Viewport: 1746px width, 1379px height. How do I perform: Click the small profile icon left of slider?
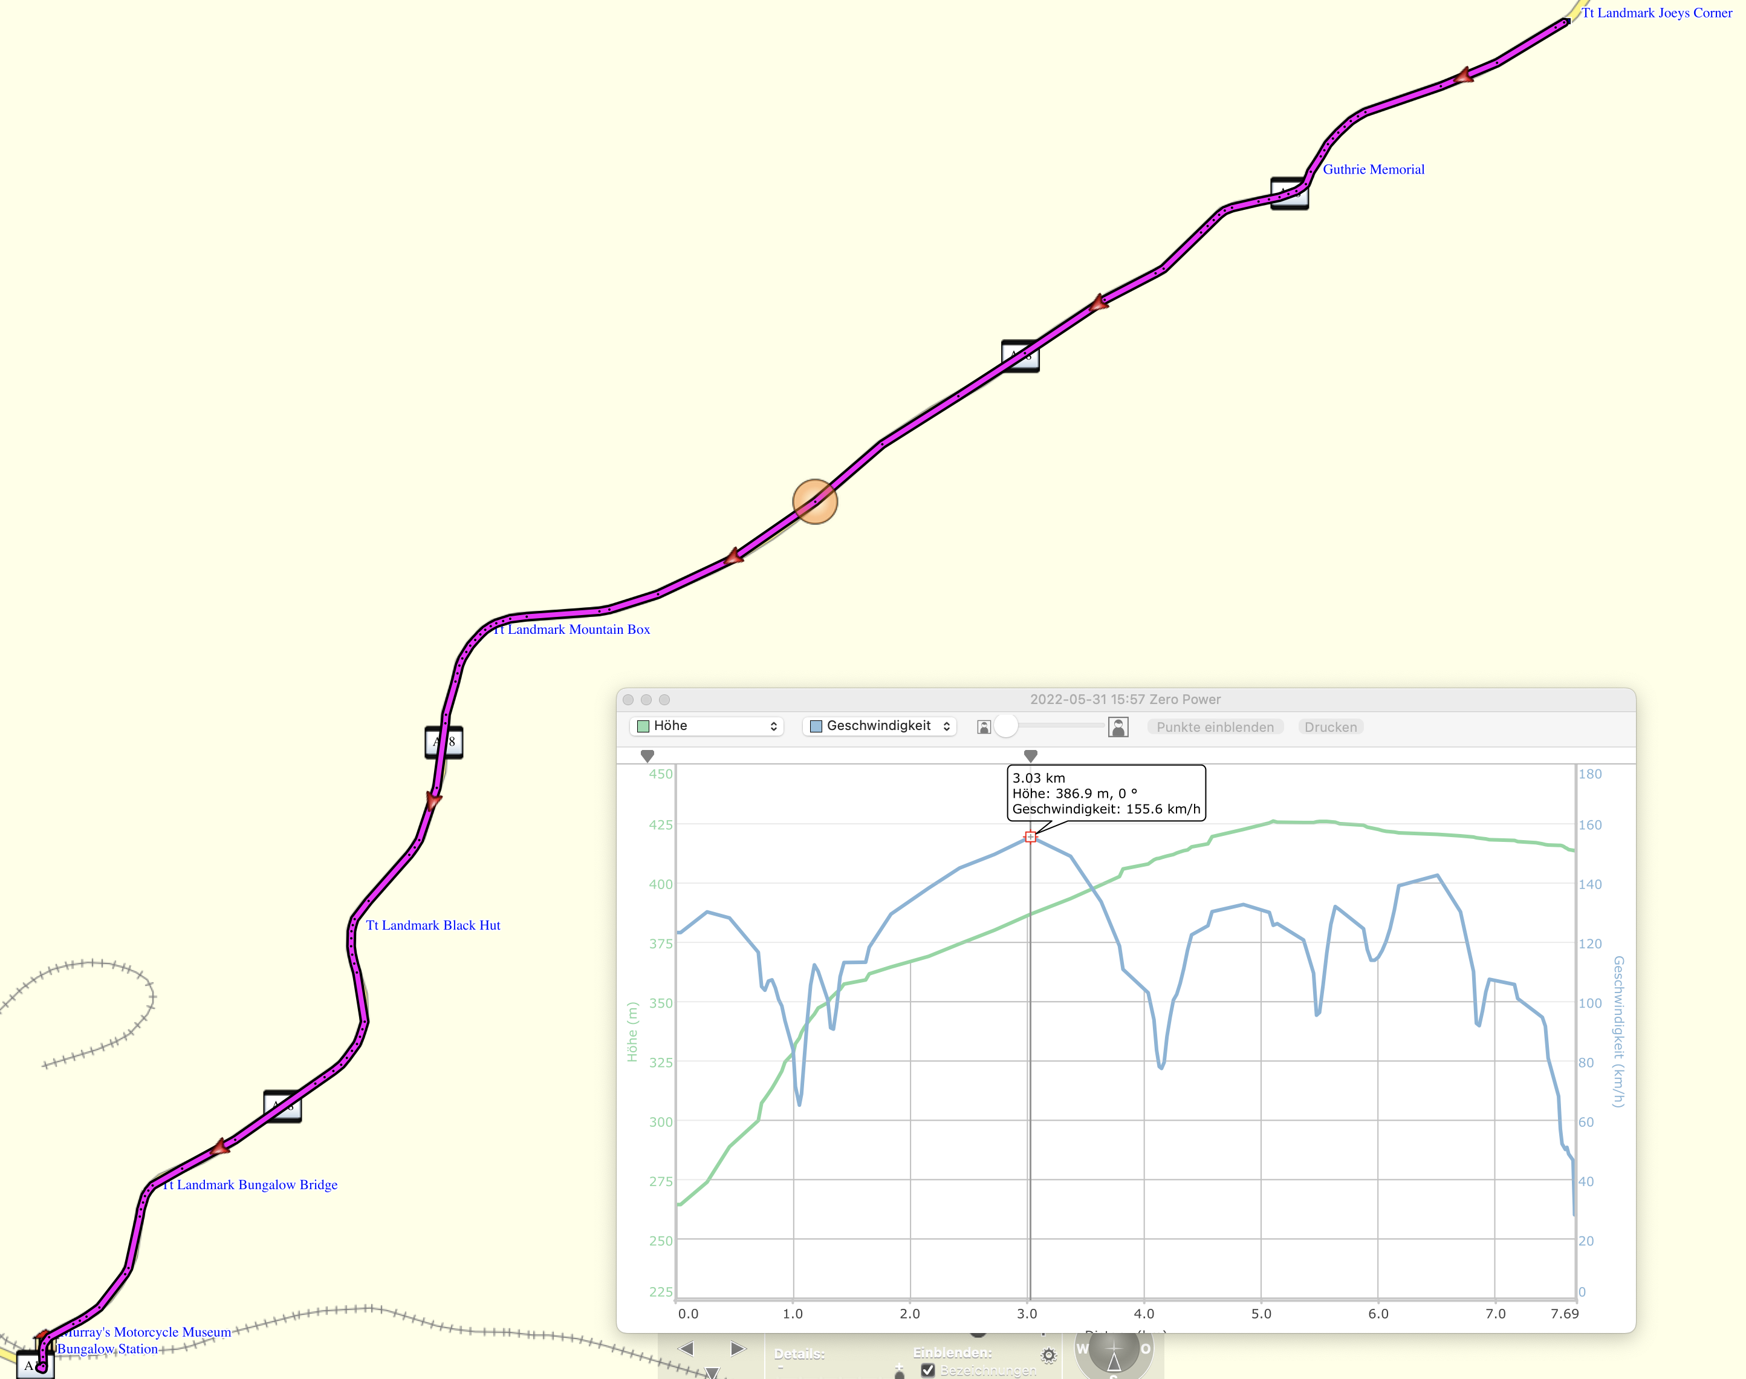984,726
